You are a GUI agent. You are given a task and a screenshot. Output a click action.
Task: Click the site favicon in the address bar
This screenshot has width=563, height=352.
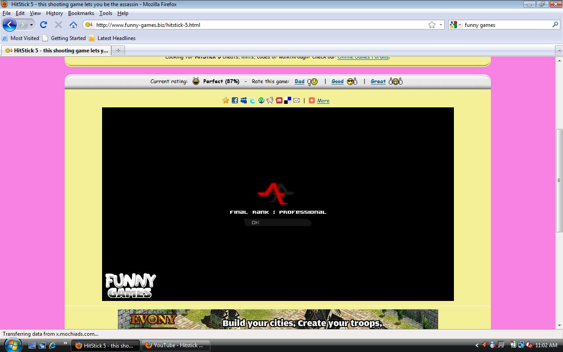click(88, 25)
